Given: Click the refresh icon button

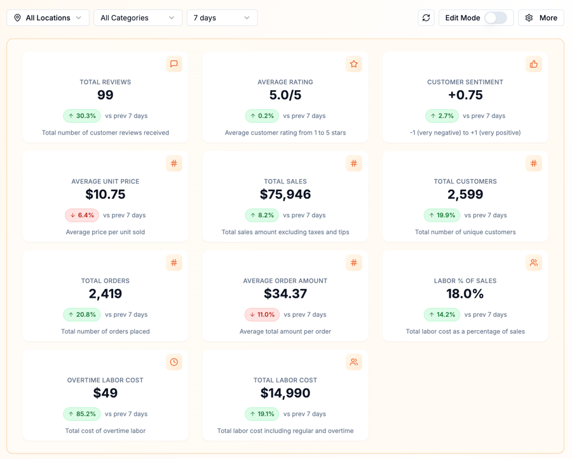Looking at the screenshot, I should point(426,18).
